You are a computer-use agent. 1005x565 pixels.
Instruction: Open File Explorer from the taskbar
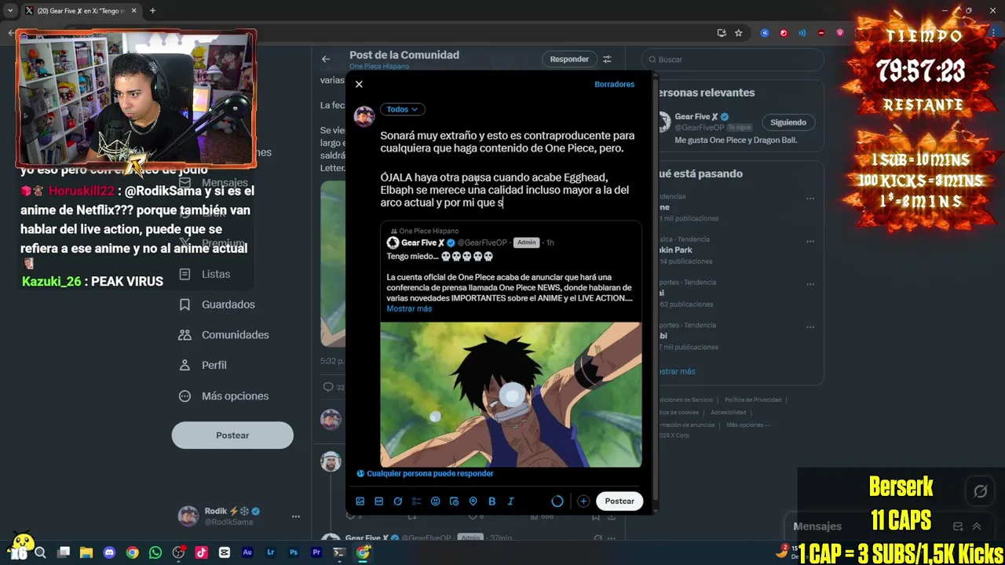pos(86,552)
